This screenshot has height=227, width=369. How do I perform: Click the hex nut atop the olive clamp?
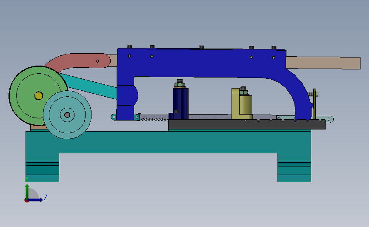(x=243, y=92)
